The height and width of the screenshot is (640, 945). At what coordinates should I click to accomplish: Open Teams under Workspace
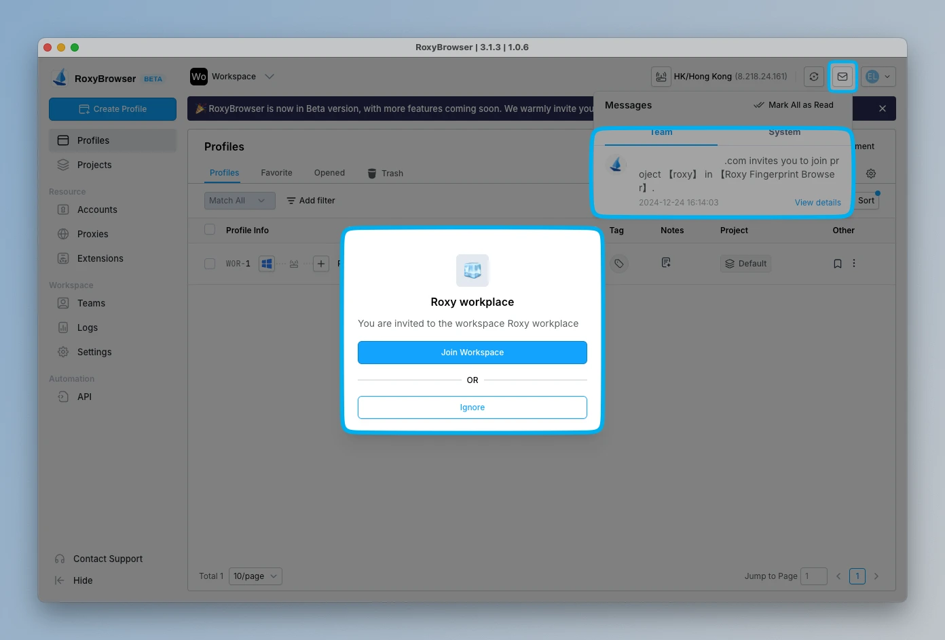[113, 303]
